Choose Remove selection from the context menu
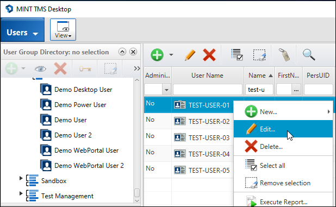This screenshot has width=336, height=207. pyautogui.click(x=283, y=183)
